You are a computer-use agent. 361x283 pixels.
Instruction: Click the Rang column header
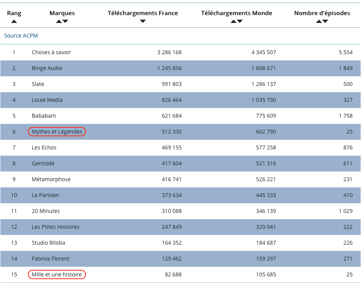click(14, 13)
